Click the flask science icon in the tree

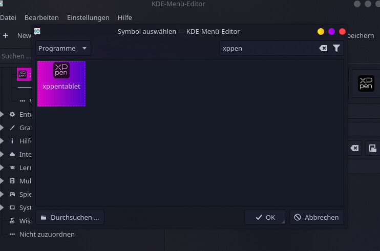coord(12,221)
